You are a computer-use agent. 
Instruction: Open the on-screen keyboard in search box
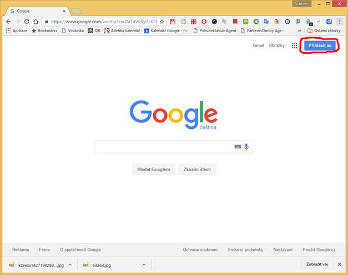tap(238, 147)
